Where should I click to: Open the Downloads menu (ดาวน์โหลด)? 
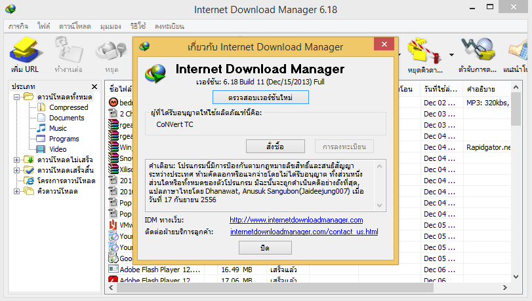[75, 26]
